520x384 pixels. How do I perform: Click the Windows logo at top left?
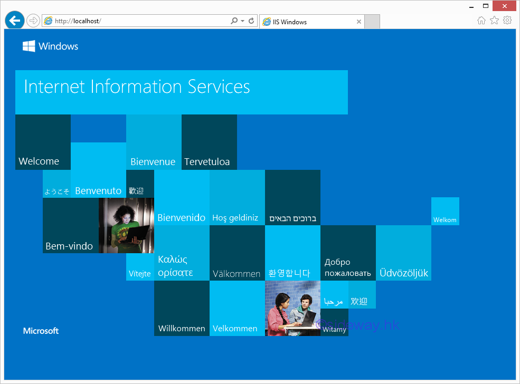coord(29,46)
